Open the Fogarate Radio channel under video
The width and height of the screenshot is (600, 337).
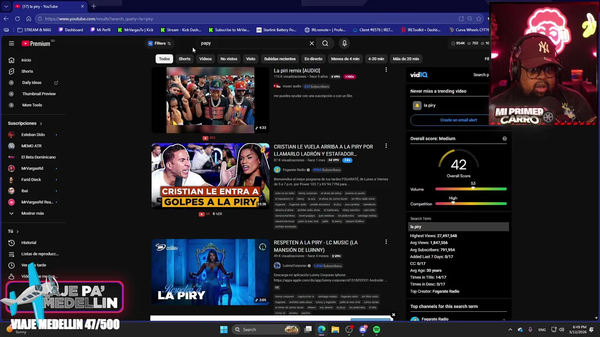point(294,170)
